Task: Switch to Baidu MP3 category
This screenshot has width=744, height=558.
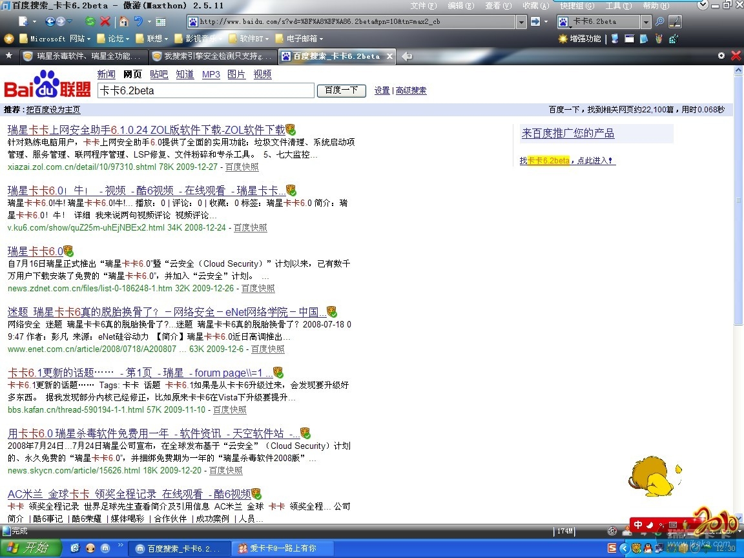Action: (211, 74)
